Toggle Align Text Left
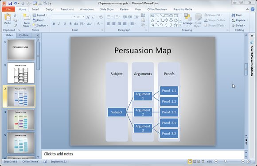Screen dimensions: 257x166 pos(109,24)
